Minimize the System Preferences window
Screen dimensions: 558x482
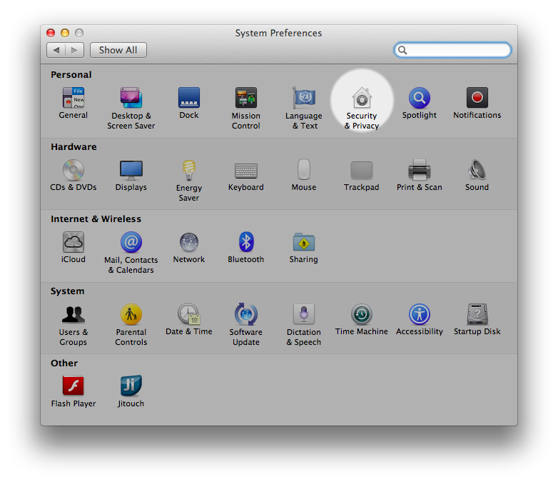[x=65, y=33]
